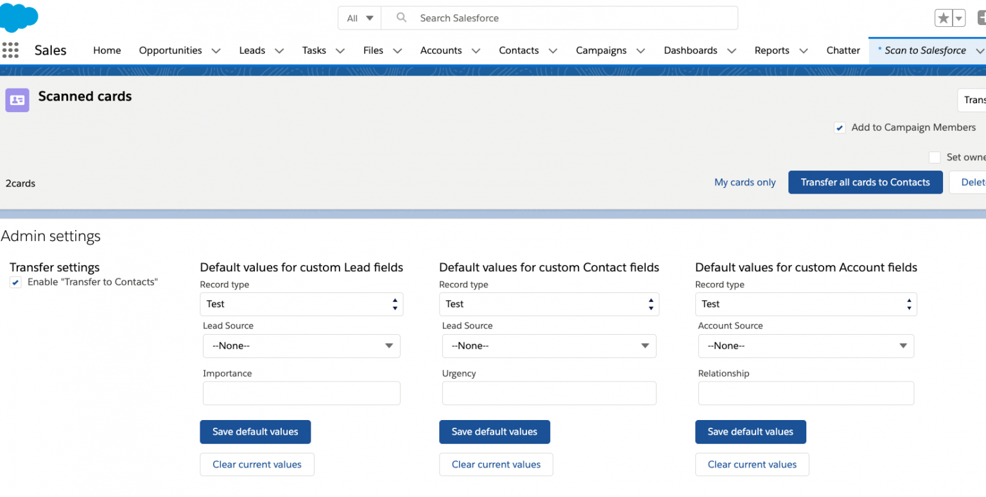Save default values for Contact fields
The image size is (986, 497).
click(x=494, y=432)
